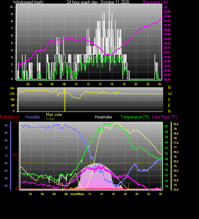Click the vertical yellow wind direction spike
This screenshot has width=199, height=219.
64,100
